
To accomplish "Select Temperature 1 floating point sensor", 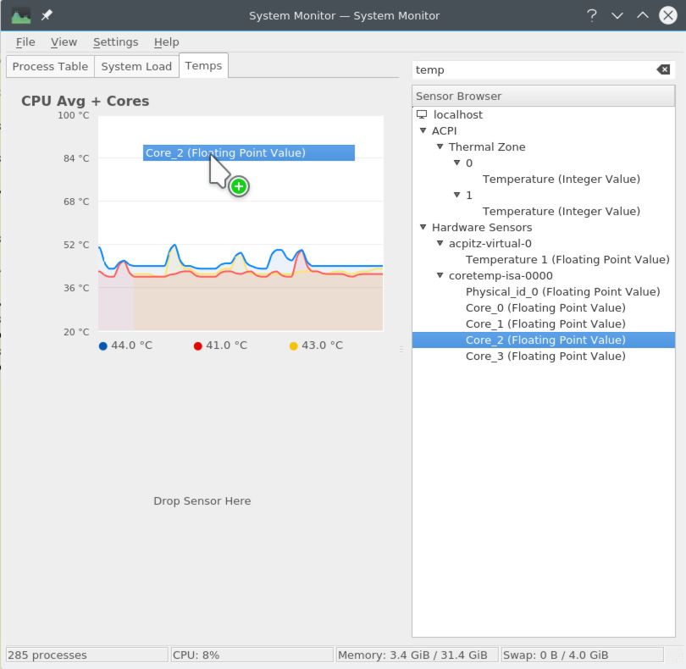I will click(x=567, y=259).
